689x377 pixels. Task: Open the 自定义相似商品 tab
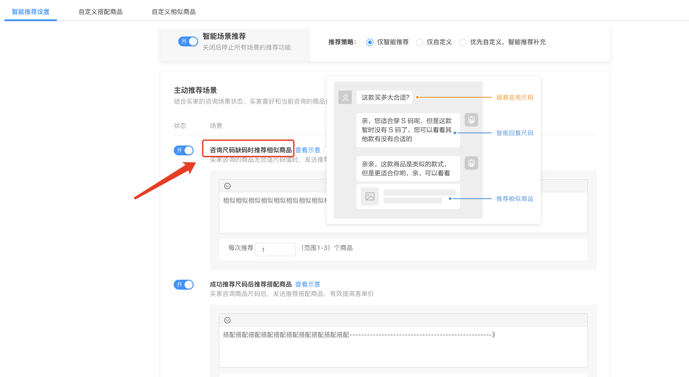coord(174,12)
